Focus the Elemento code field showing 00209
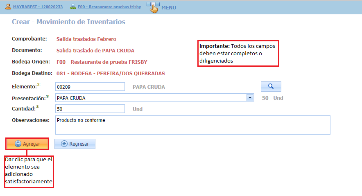The height and width of the screenshot is (196, 362). pos(90,87)
